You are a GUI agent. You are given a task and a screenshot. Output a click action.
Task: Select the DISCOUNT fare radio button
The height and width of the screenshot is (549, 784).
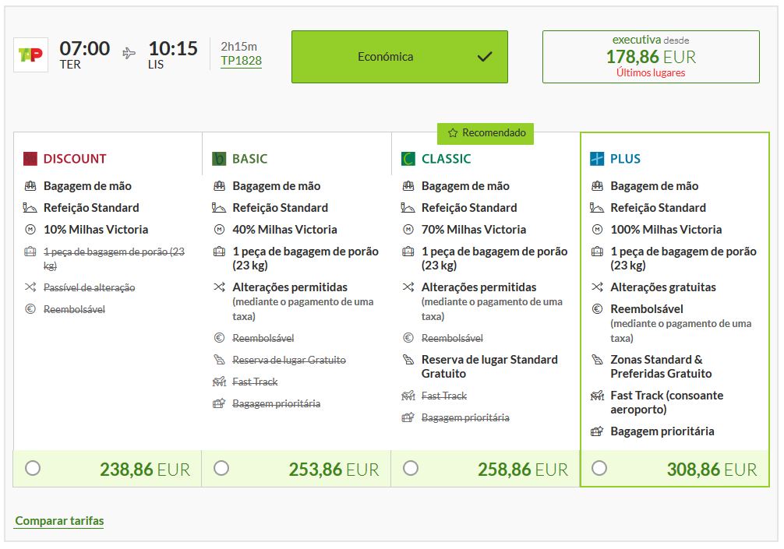pos(32,468)
